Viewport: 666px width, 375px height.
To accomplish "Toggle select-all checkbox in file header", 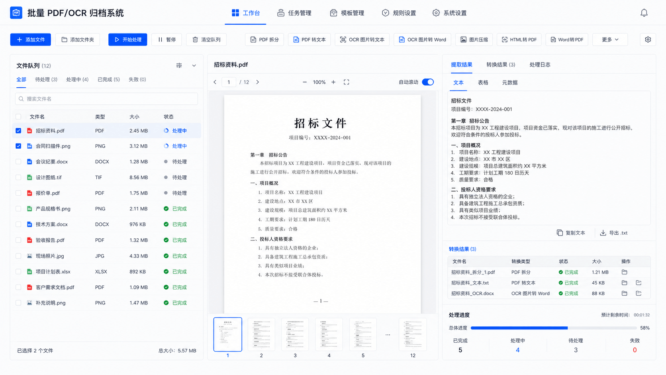I will (18, 117).
